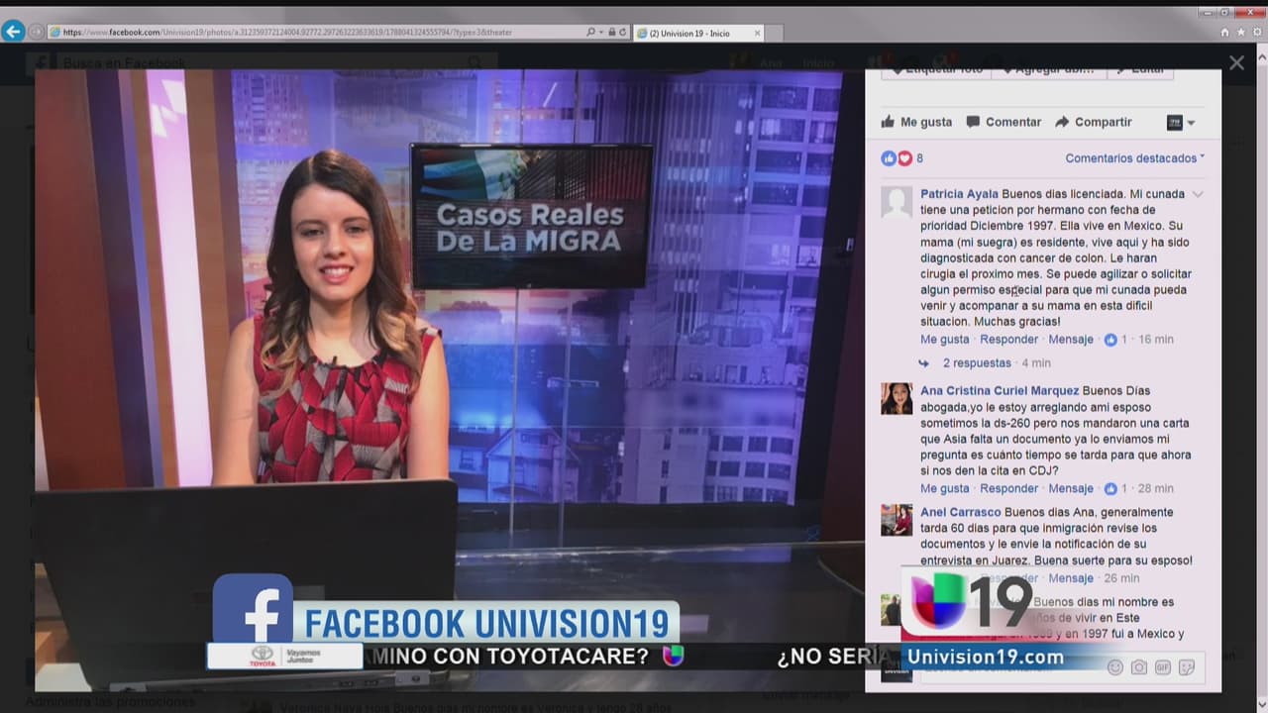
Task: Click the magnifier search icon in address bar
Action: point(591,33)
